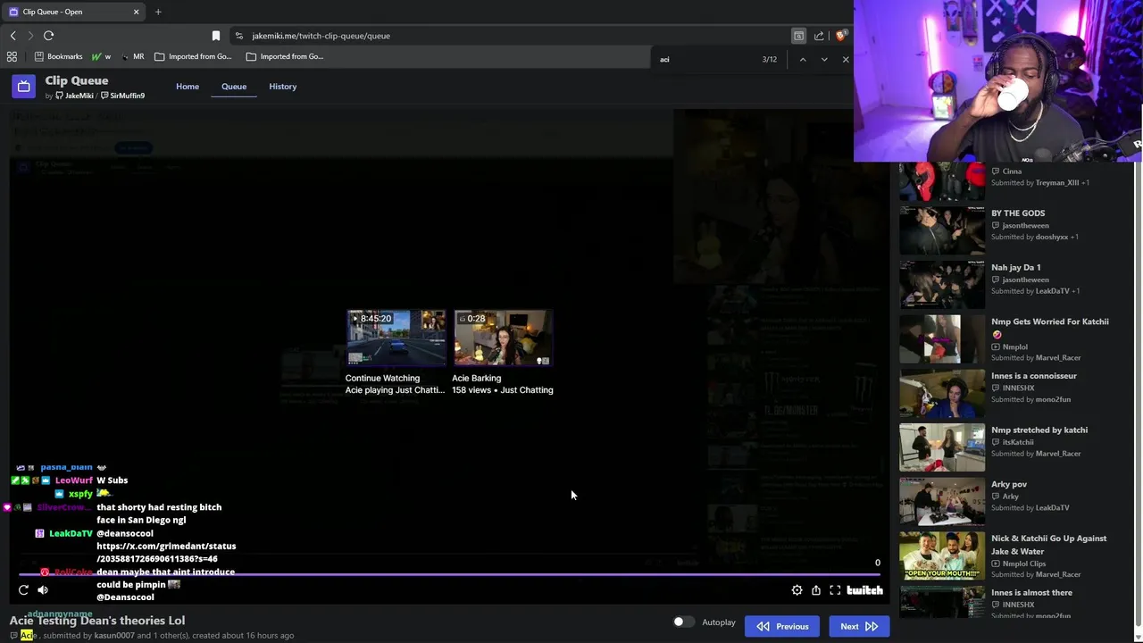Select the Clip Queue - Open browser tab
Screen dimensions: 1143x643
coord(73,12)
